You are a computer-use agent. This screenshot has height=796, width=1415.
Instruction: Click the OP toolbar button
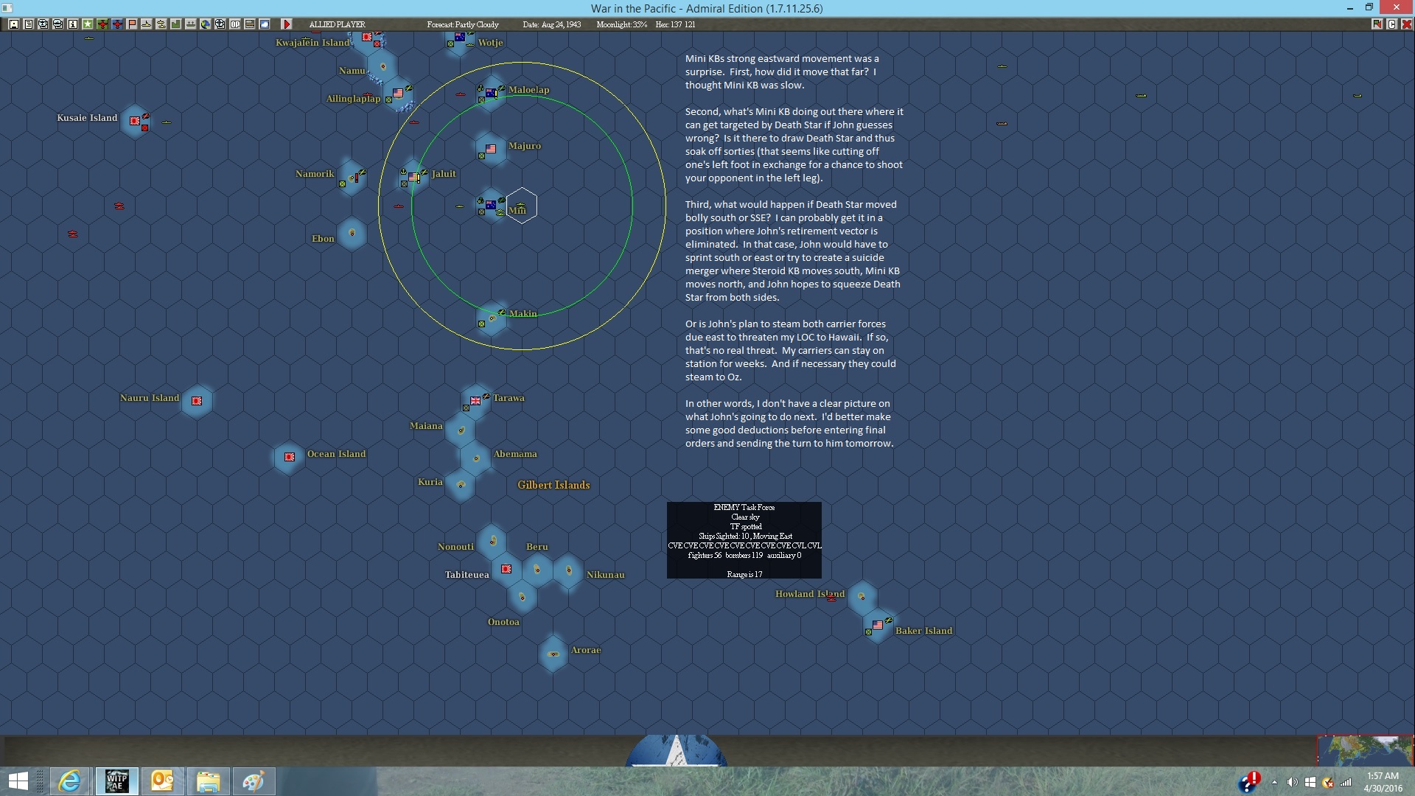pos(235,24)
